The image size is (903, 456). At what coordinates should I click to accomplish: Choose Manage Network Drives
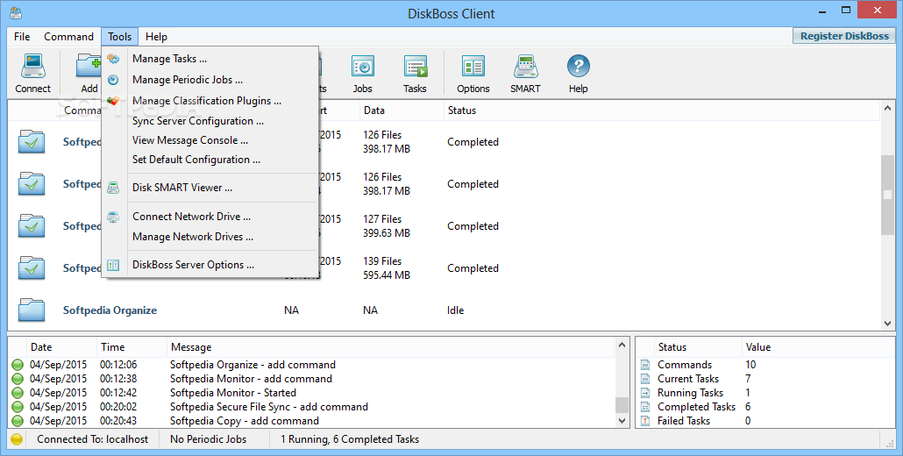pos(210,238)
